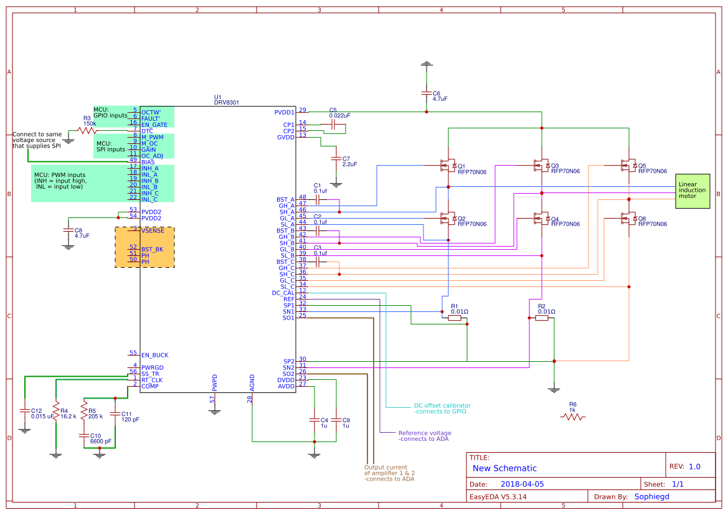This screenshot has height=515, width=728.
Task: Select shunt resistor R1 0.01Ω
Action: coord(453,318)
